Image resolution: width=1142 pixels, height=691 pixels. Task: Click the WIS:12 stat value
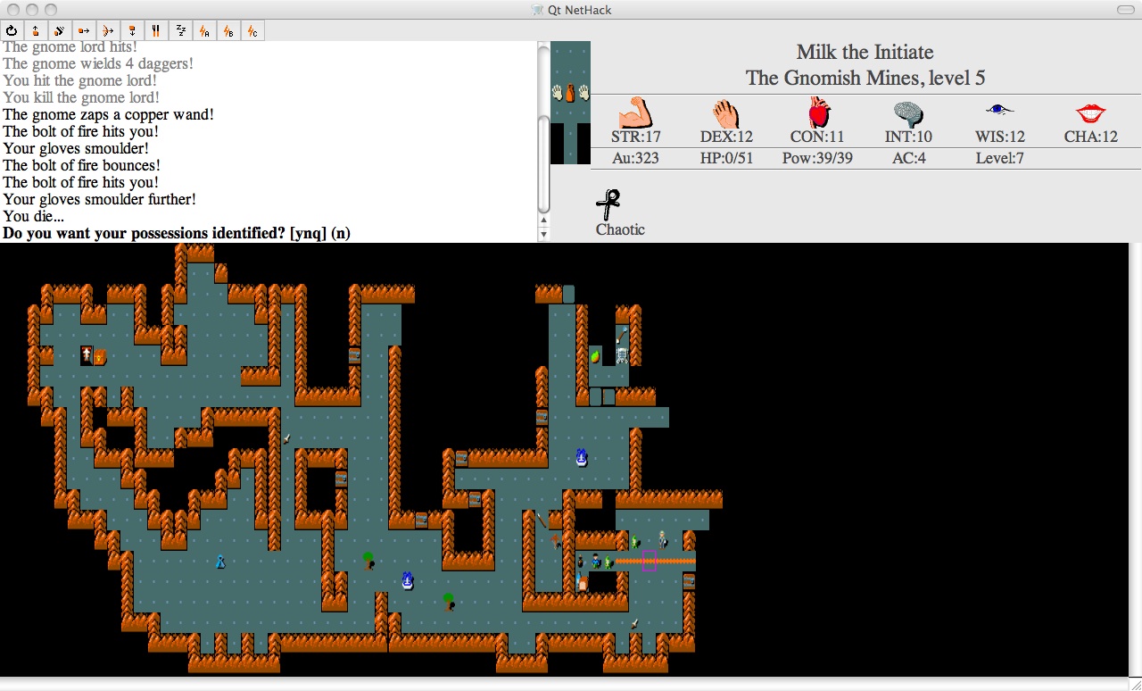point(1000,137)
